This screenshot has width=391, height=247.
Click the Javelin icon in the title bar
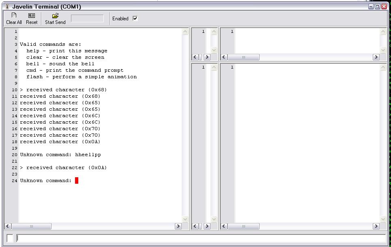point(7,6)
